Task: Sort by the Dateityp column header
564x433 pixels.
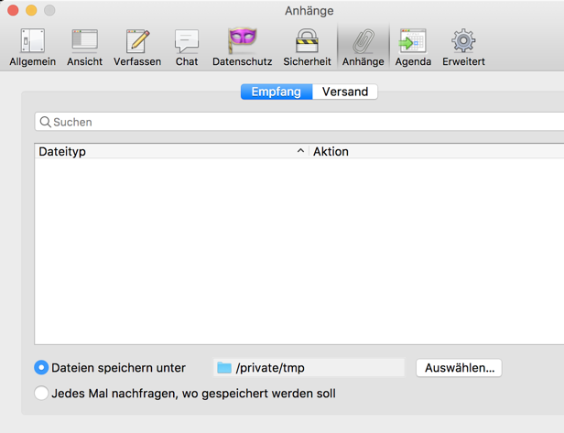Action: pos(171,151)
